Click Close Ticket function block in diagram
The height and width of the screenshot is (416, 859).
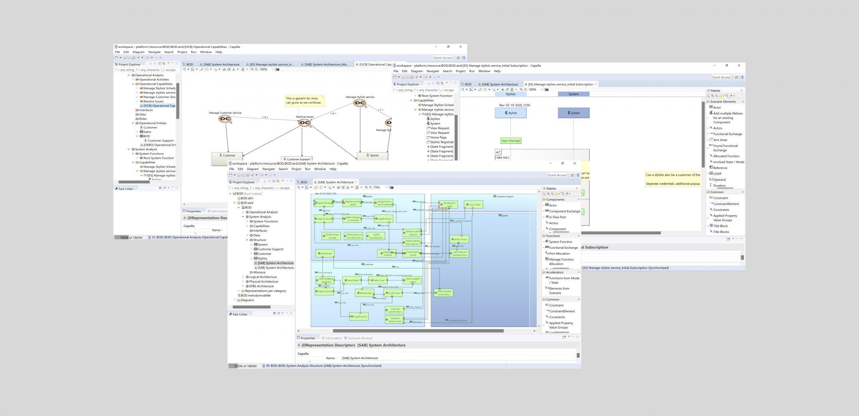pyautogui.click(x=473, y=204)
